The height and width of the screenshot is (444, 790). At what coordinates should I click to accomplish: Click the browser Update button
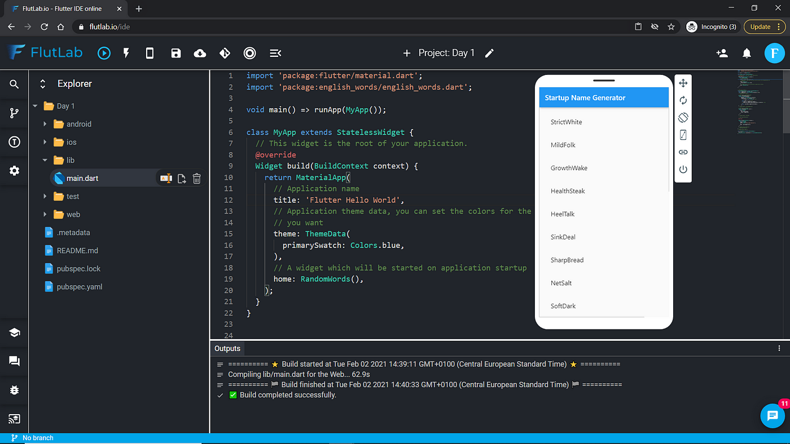point(765,26)
